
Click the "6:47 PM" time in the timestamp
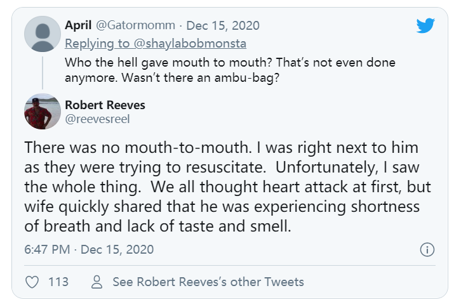pos(47,249)
